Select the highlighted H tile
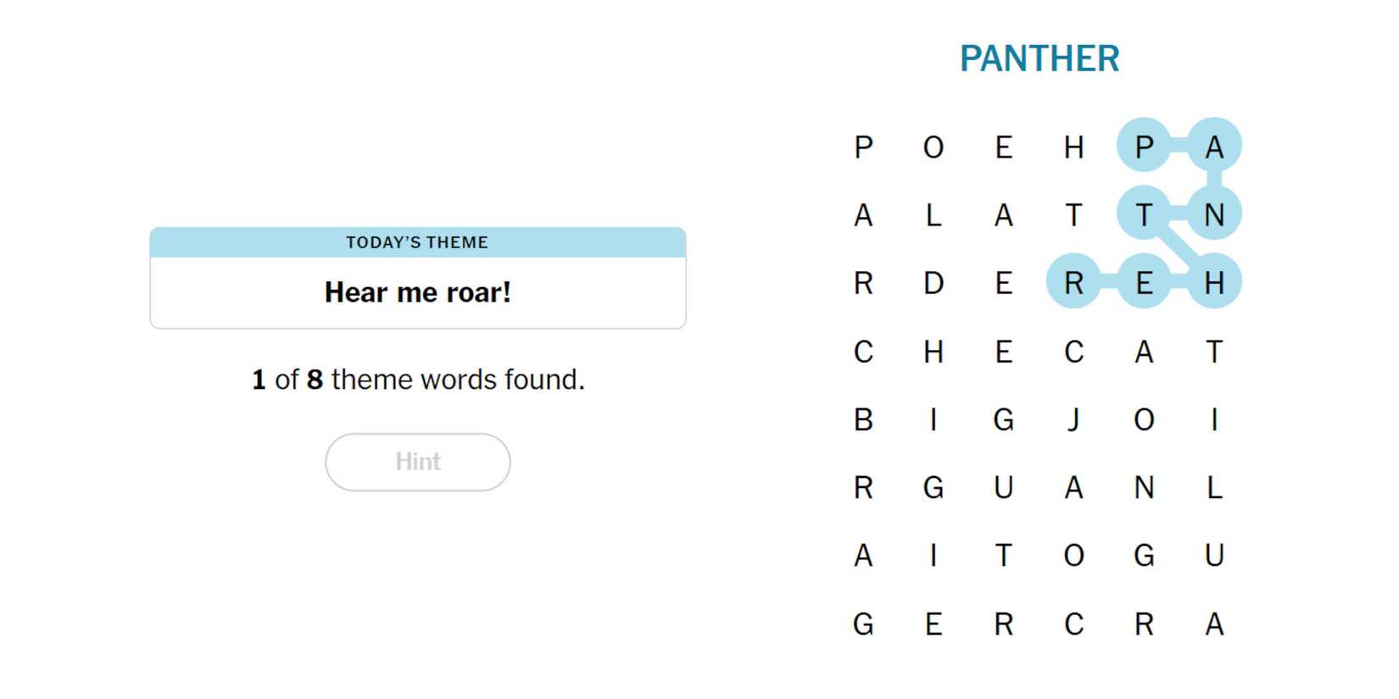1399x699 pixels. coord(1214,283)
